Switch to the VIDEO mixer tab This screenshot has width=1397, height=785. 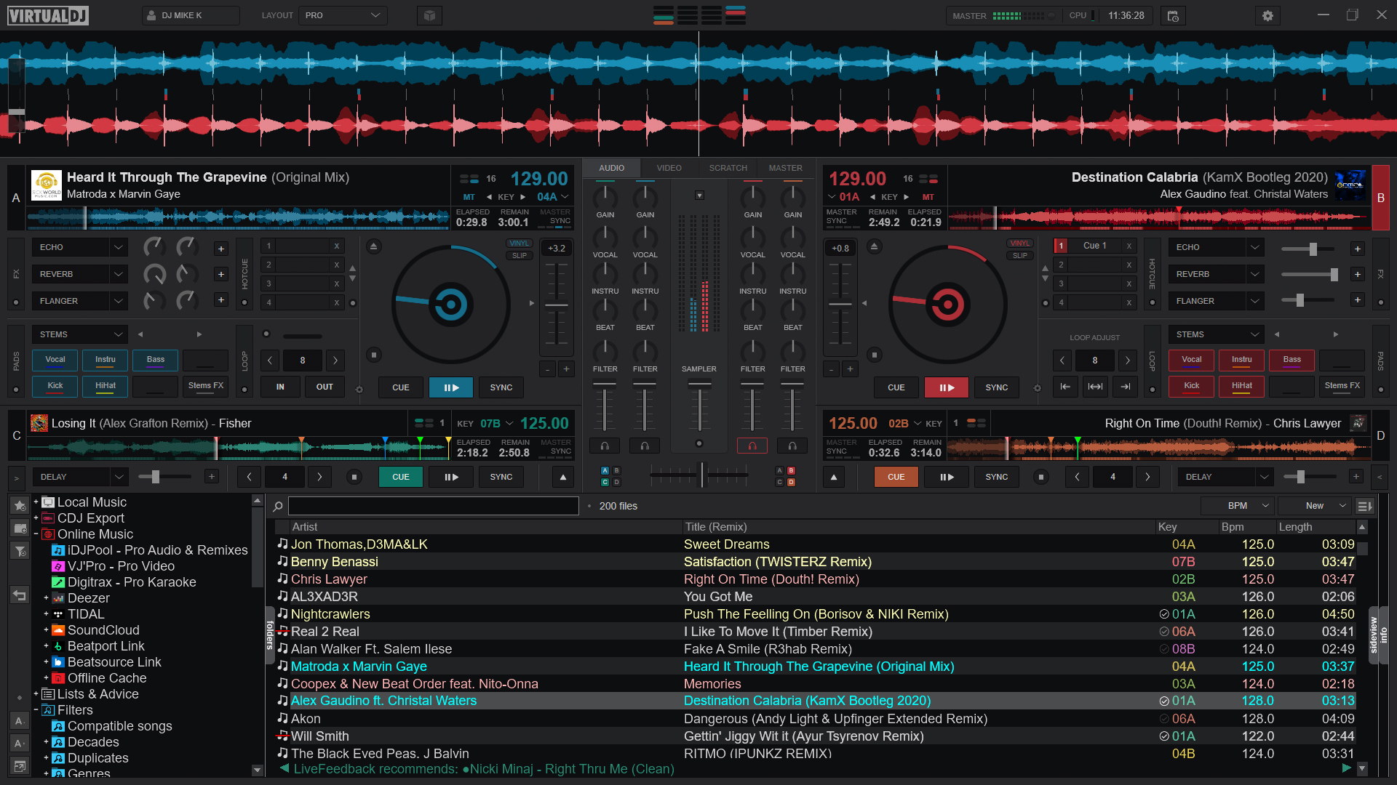pyautogui.click(x=668, y=168)
